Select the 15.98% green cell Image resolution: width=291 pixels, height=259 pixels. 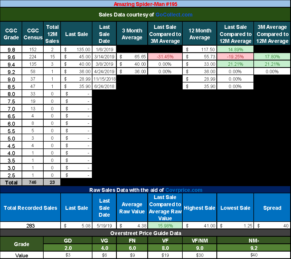pos(165,225)
